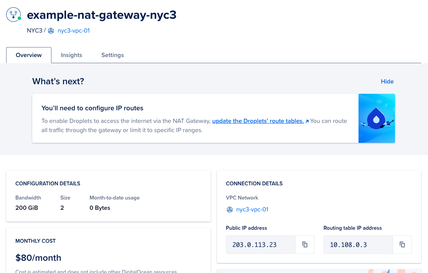Click the VPC icon next to nyc3-vpc-01 breadcrumb
This screenshot has width=428, height=273.
pyautogui.click(x=51, y=31)
